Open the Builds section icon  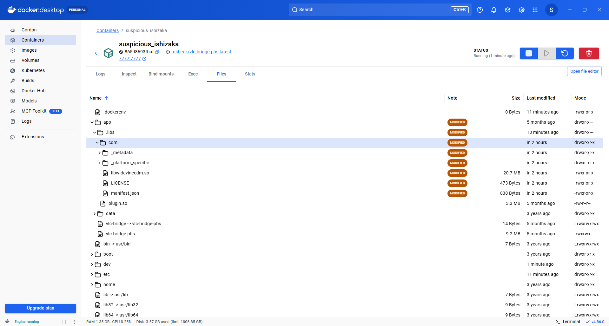[13, 81]
